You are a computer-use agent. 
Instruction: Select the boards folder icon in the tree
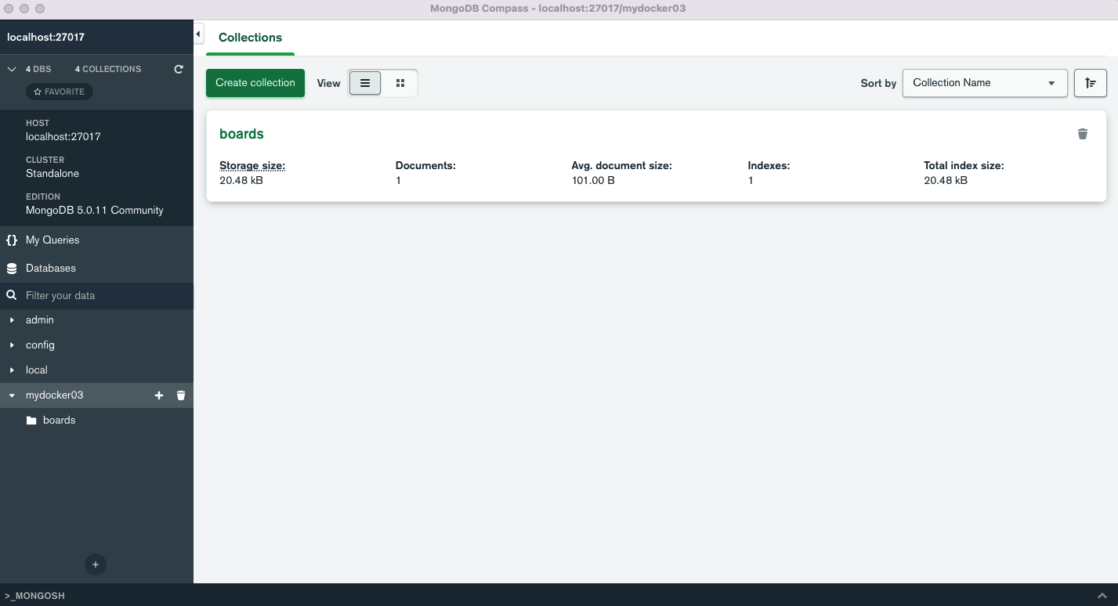[x=31, y=420]
